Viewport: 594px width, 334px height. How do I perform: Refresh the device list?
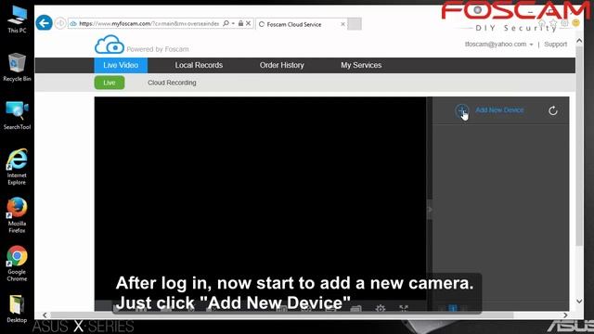pyautogui.click(x=553, y=110)
